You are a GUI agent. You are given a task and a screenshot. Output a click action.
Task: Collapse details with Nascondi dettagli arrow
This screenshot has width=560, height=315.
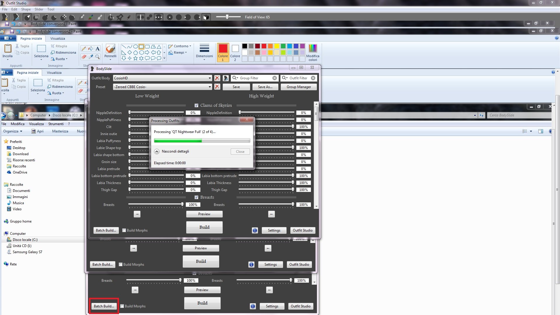157,151
